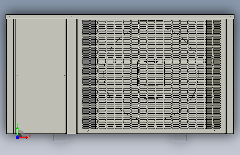Click the green Y axis arrow of triad
Image resolution: width=240 pixels, height=155 pixels.
(x=18, y=131)
